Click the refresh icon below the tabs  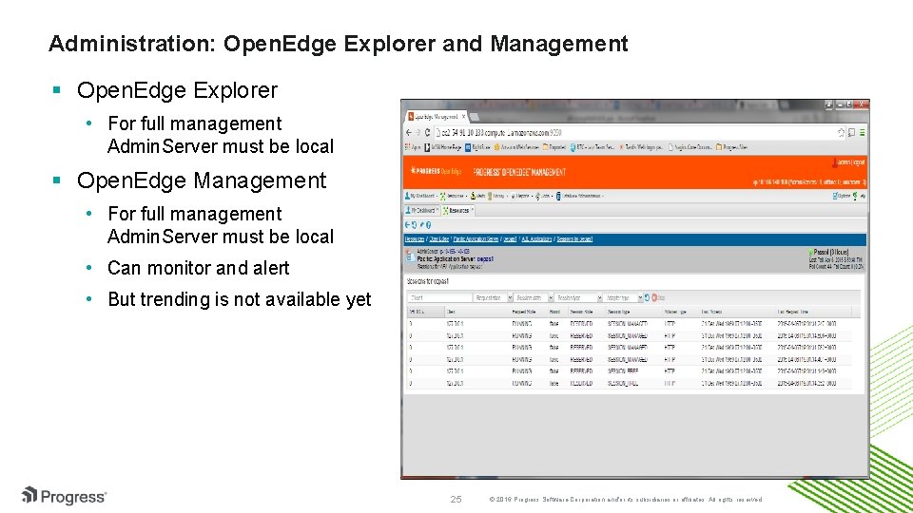point(414,225)
